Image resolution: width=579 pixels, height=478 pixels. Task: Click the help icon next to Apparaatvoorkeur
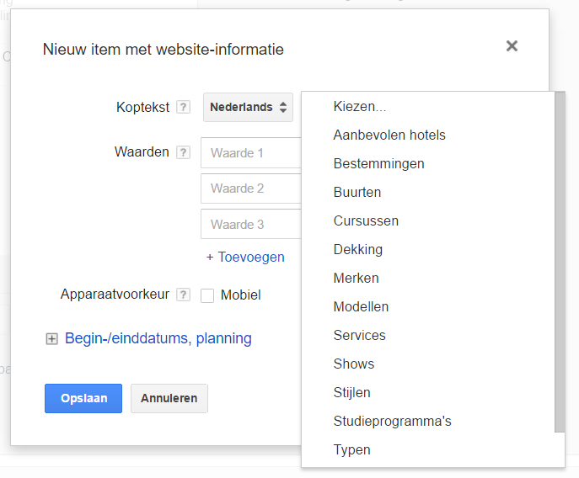click(184, 295)
